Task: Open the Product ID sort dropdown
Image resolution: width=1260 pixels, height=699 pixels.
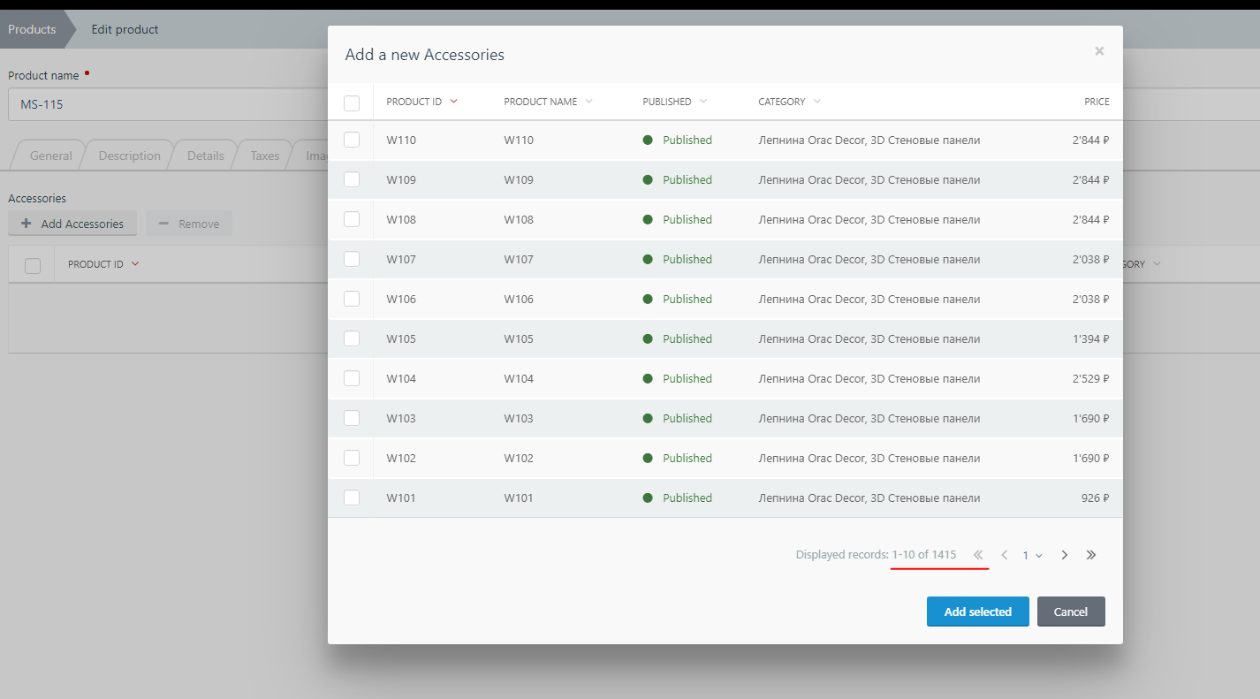Action: tap(454, 101)
